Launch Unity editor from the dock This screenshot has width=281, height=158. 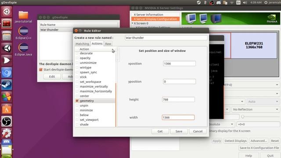click(x=7, y=48)
